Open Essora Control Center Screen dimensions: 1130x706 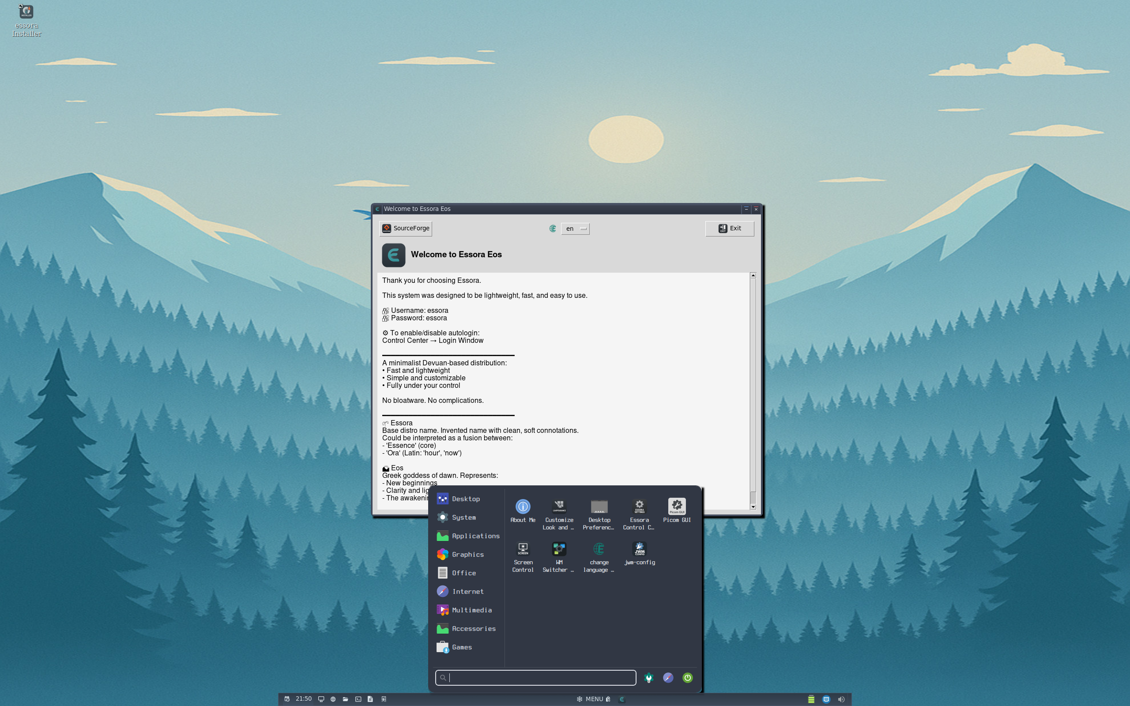click(639, 514)
